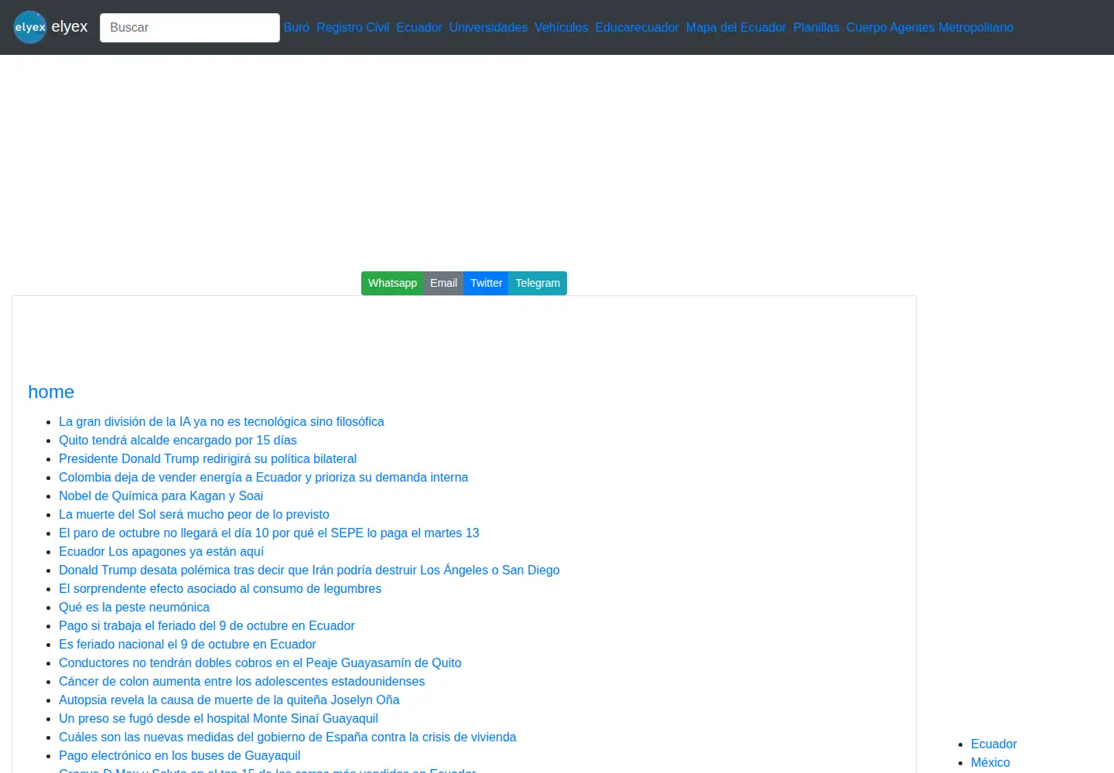This screenshot has width=1114, height=773.
Task: Select the Ecuador navbar item
Action: [x=419, y=28]
